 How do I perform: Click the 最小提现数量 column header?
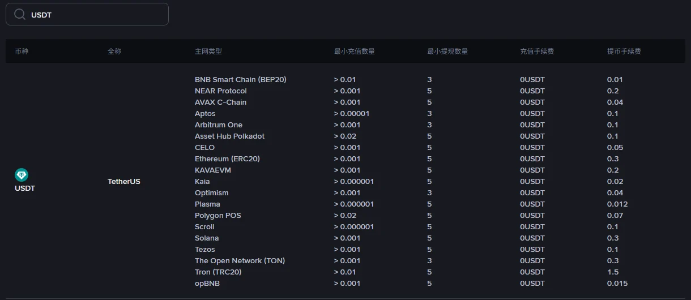447,52
